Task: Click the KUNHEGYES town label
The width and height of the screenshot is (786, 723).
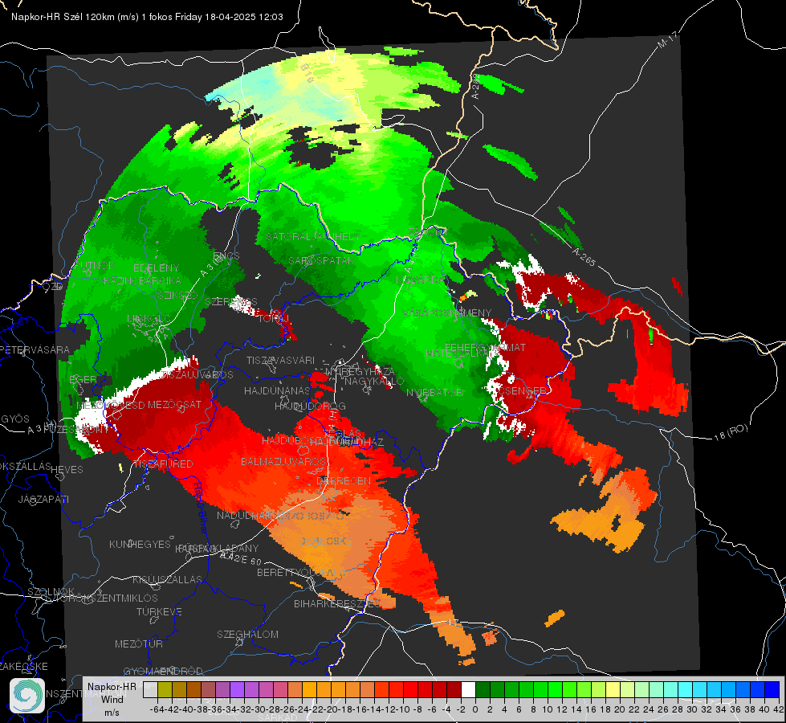Action: tap(140, 545)
